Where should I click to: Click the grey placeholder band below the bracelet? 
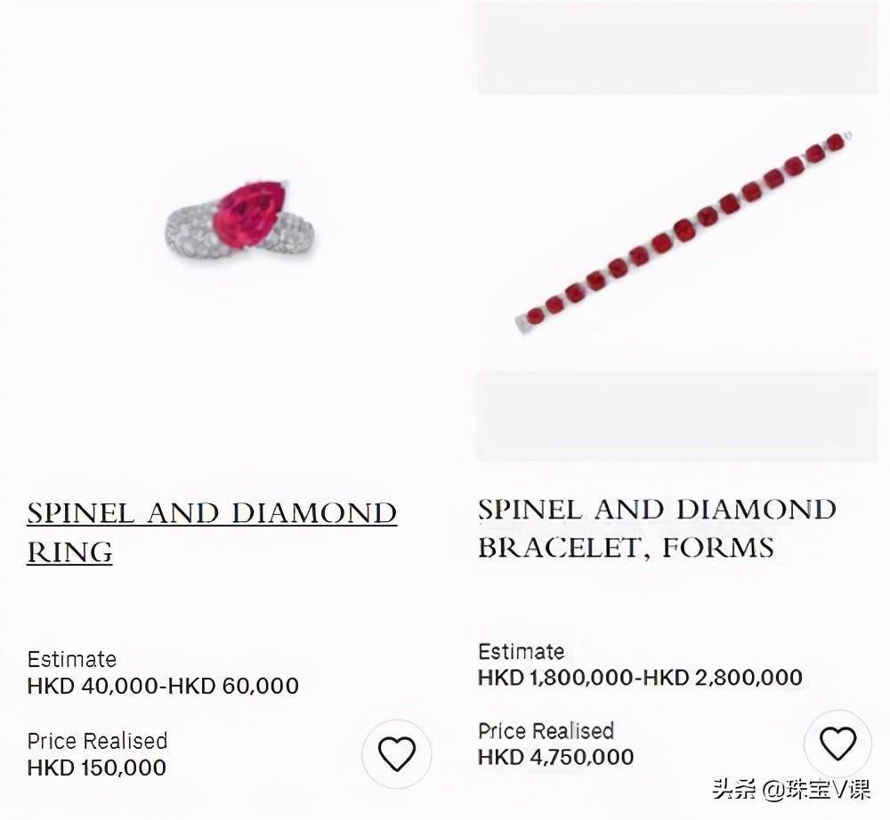click(x=676, y=416)
